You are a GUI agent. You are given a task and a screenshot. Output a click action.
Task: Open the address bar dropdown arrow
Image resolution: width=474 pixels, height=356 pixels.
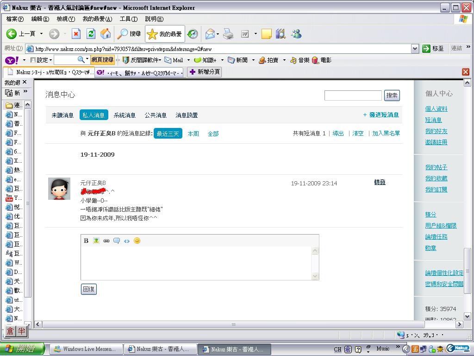click(415, 49)
